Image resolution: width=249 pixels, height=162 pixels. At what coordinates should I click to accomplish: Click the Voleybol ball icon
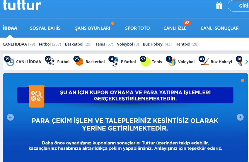click(x=171, y=61)
